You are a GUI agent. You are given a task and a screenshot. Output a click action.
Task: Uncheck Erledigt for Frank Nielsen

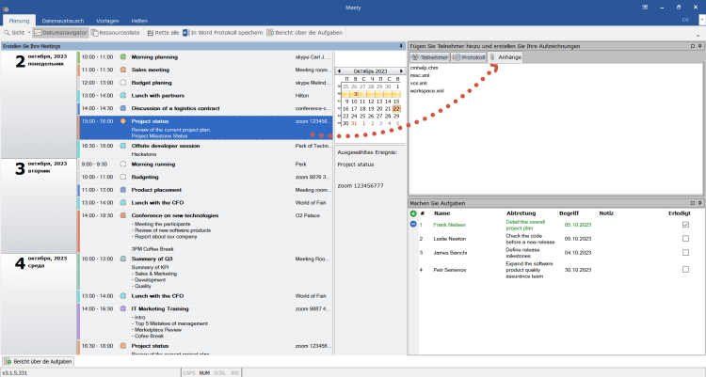point(685,225)
